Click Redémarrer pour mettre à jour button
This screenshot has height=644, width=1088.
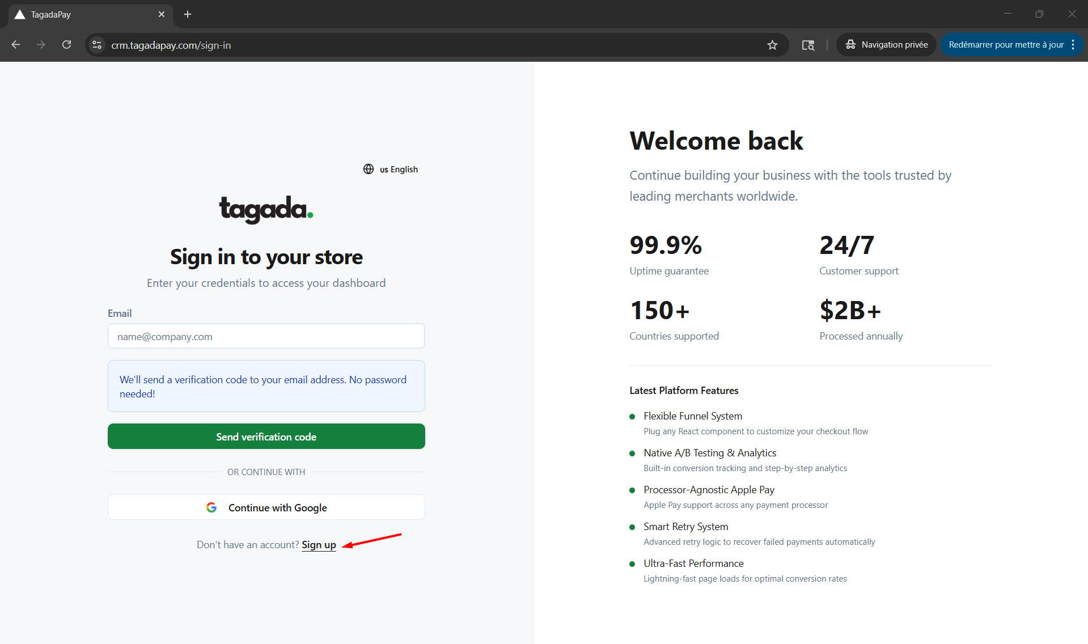click(1005, 45)
